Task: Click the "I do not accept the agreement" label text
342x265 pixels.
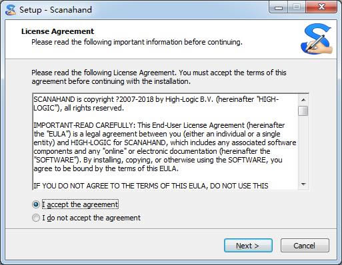Action: click(x=91, y=218)
